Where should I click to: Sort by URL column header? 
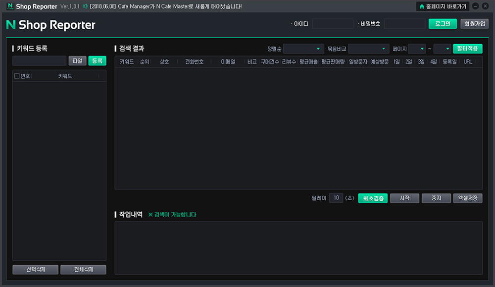468,61
